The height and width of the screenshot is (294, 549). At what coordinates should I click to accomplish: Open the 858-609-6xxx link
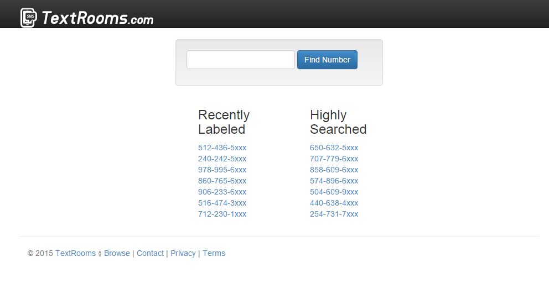334,170
